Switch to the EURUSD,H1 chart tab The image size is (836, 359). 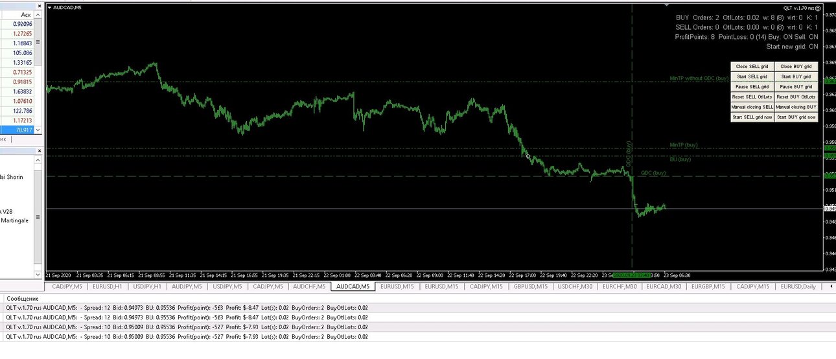coord(108,286)
